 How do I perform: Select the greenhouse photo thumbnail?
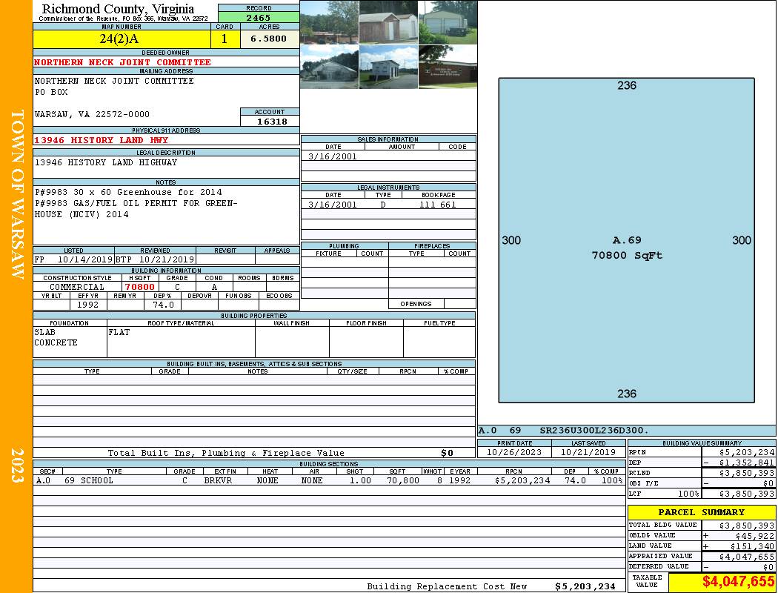(329, 67)
